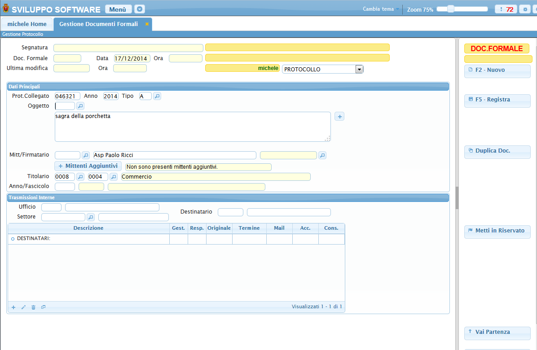Viewport: 537px width, 350px height.
Task: Close the Gestione Documenti Formali tab
Action: coord(147,24)
